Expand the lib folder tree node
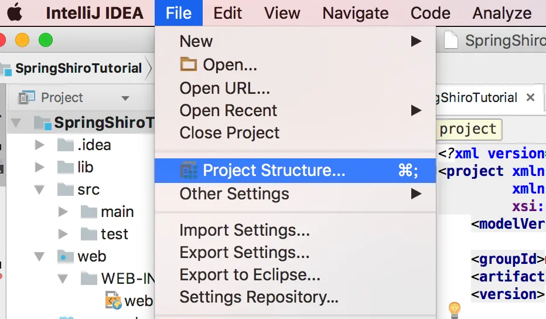Viewport: 546px width, 319px height. coord(39,167)
